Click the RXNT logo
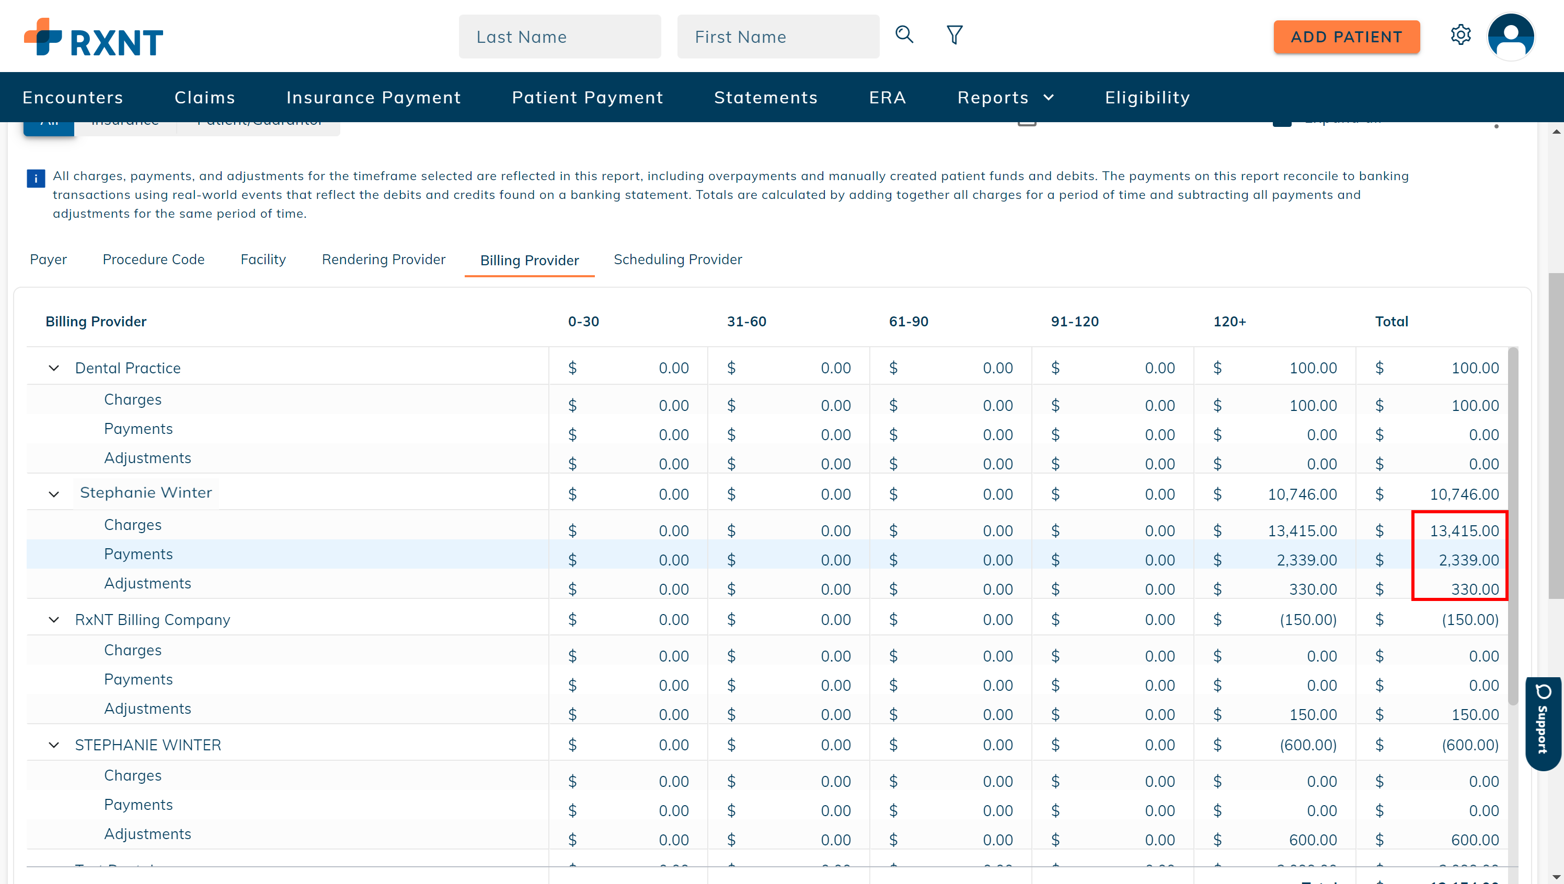 94,38
